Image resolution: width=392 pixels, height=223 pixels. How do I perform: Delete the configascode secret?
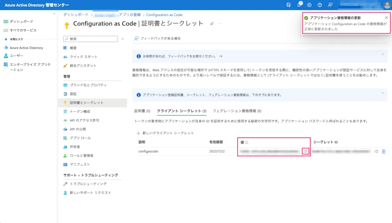384,152
